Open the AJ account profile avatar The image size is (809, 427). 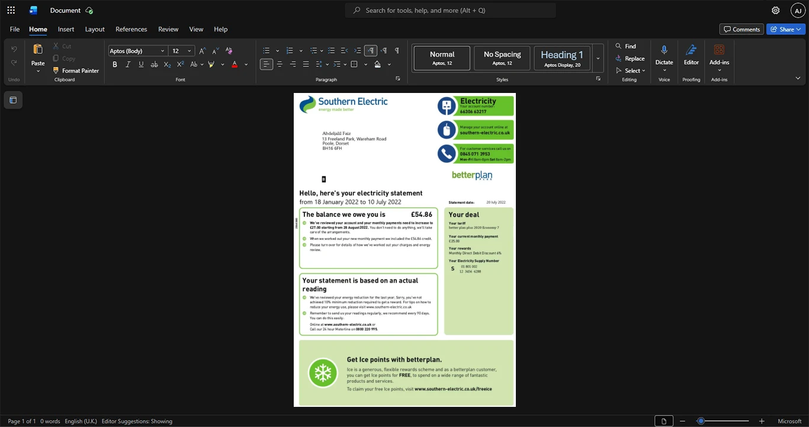click(798, 10)
